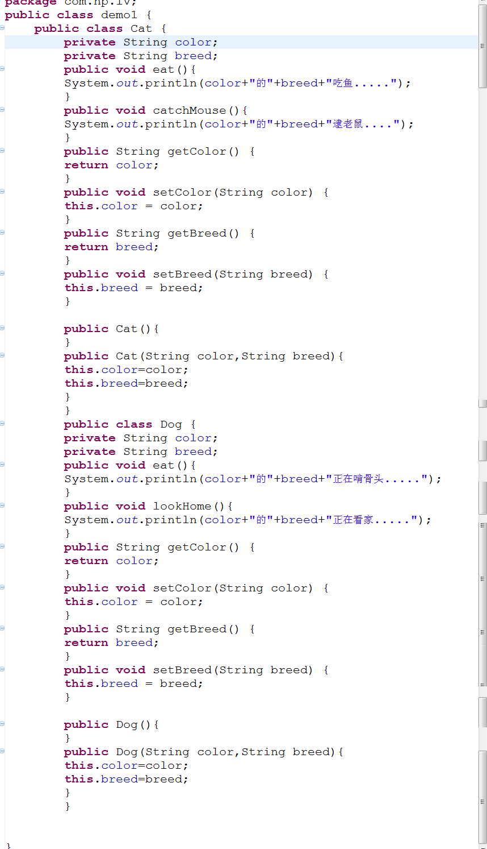This screenshot has height=849, width=487.
Task: Fold the setBreed method in Cat class
Action: pos(2,274)
